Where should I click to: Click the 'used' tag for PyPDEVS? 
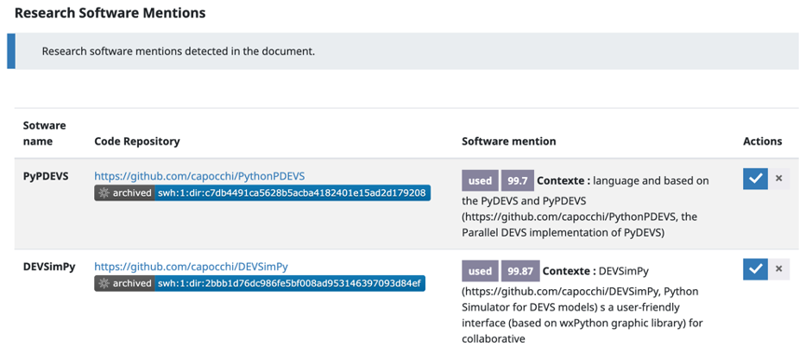pos(480,180)
